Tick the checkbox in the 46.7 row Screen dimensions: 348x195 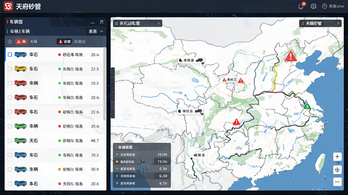[x=10, y=140]
